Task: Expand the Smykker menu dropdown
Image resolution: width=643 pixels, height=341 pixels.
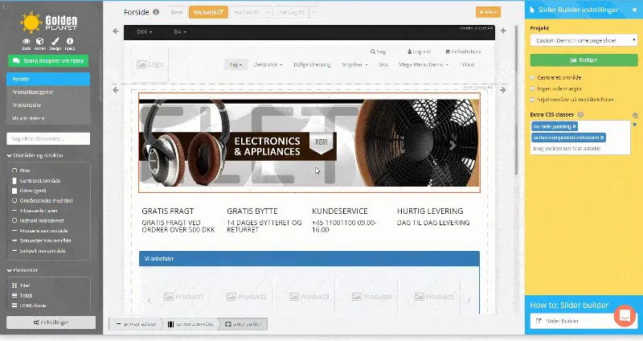Action: pos(354,64)
